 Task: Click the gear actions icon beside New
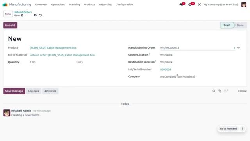[22, 16]
